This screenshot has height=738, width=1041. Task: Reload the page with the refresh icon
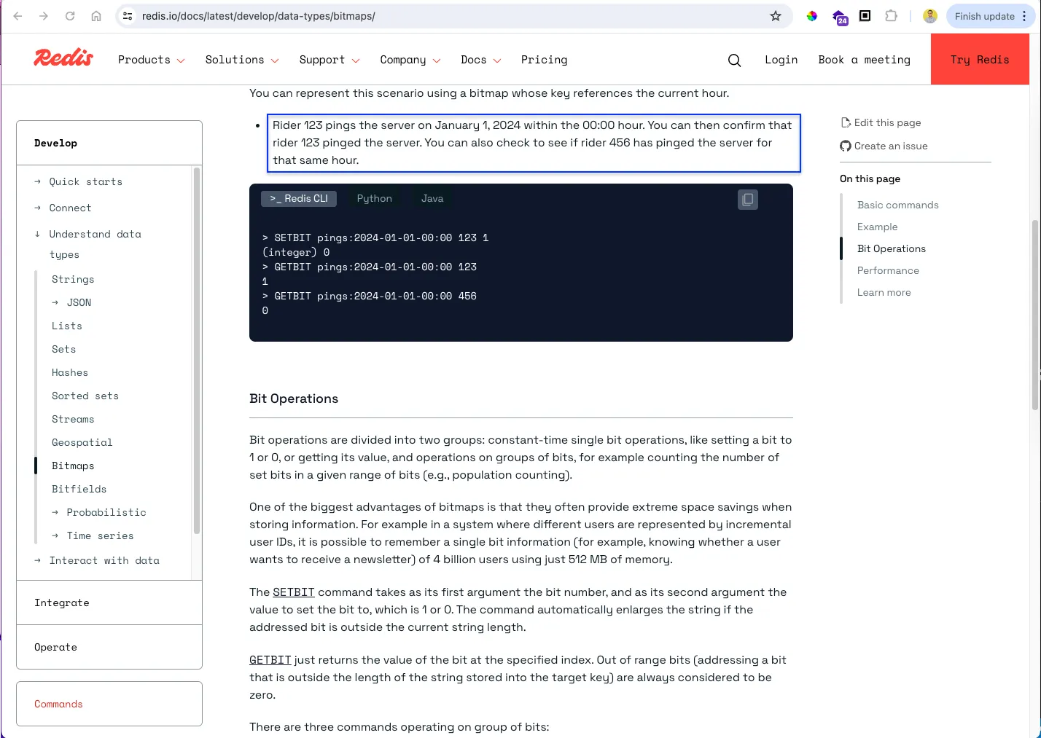point(70,16)
